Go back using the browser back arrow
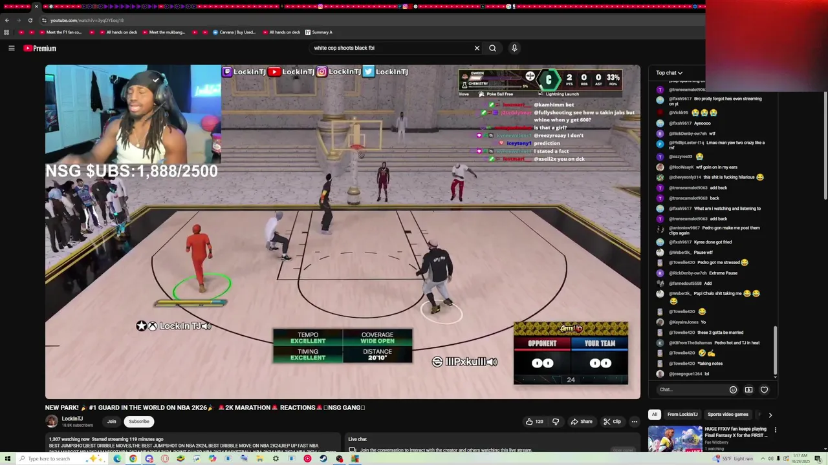Viewport: 828px width, 465px height. [x=7, y=20]
